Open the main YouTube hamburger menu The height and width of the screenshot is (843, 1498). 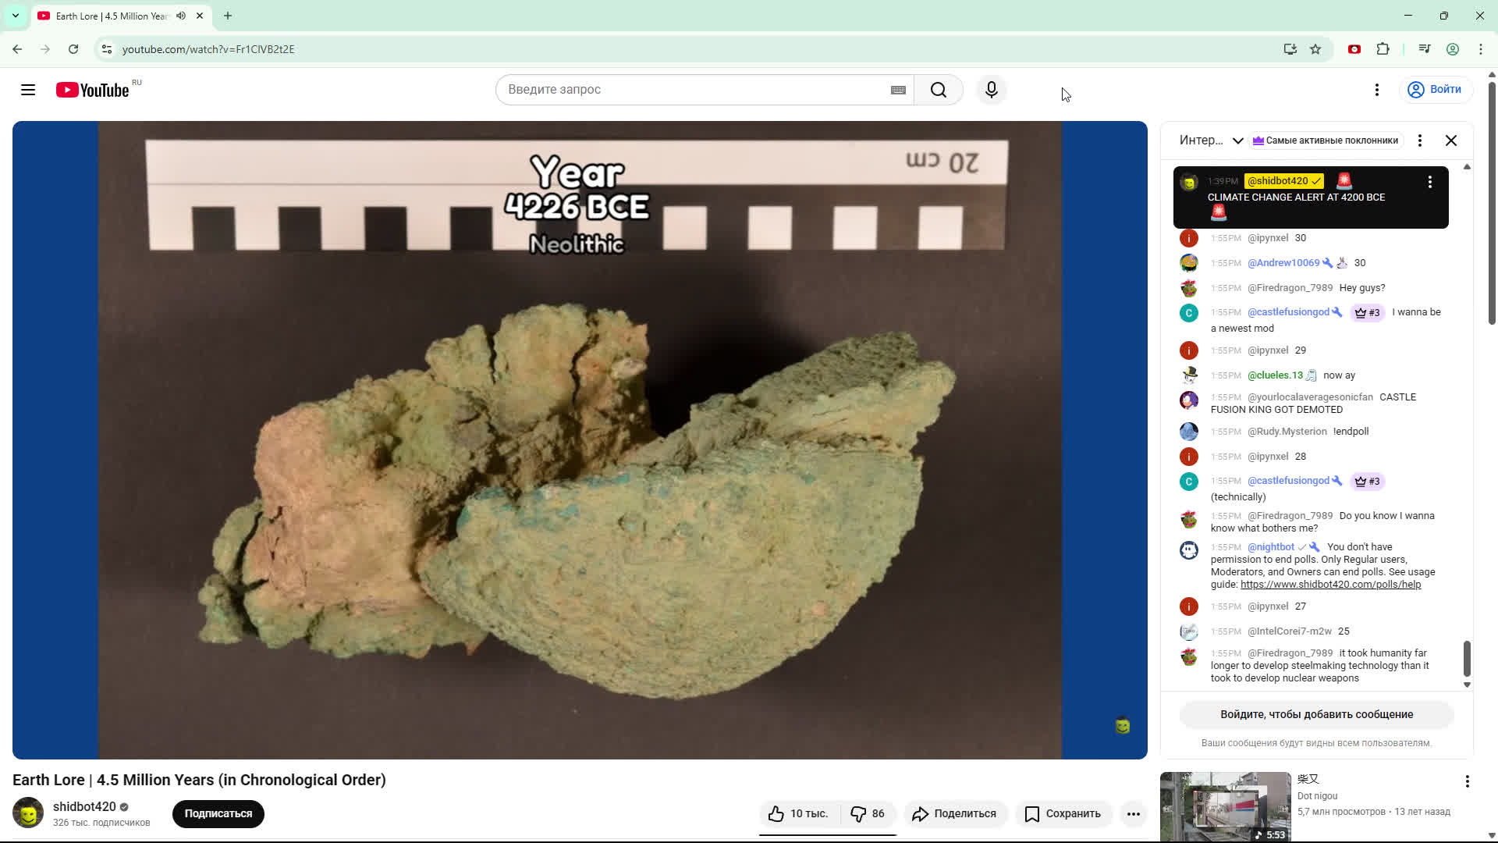pyautogui.click(x=28, y=89)
